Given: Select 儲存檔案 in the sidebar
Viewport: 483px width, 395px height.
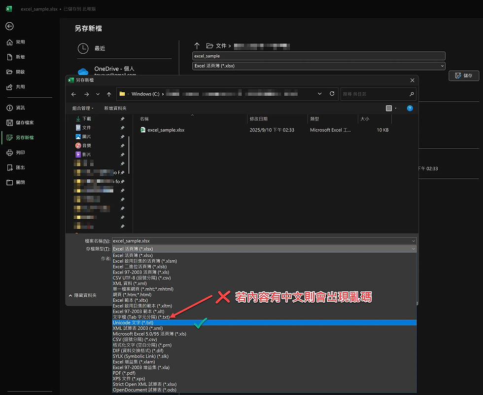Looking at the screenshot, I should pyautogui.click(x=20, y=122).
